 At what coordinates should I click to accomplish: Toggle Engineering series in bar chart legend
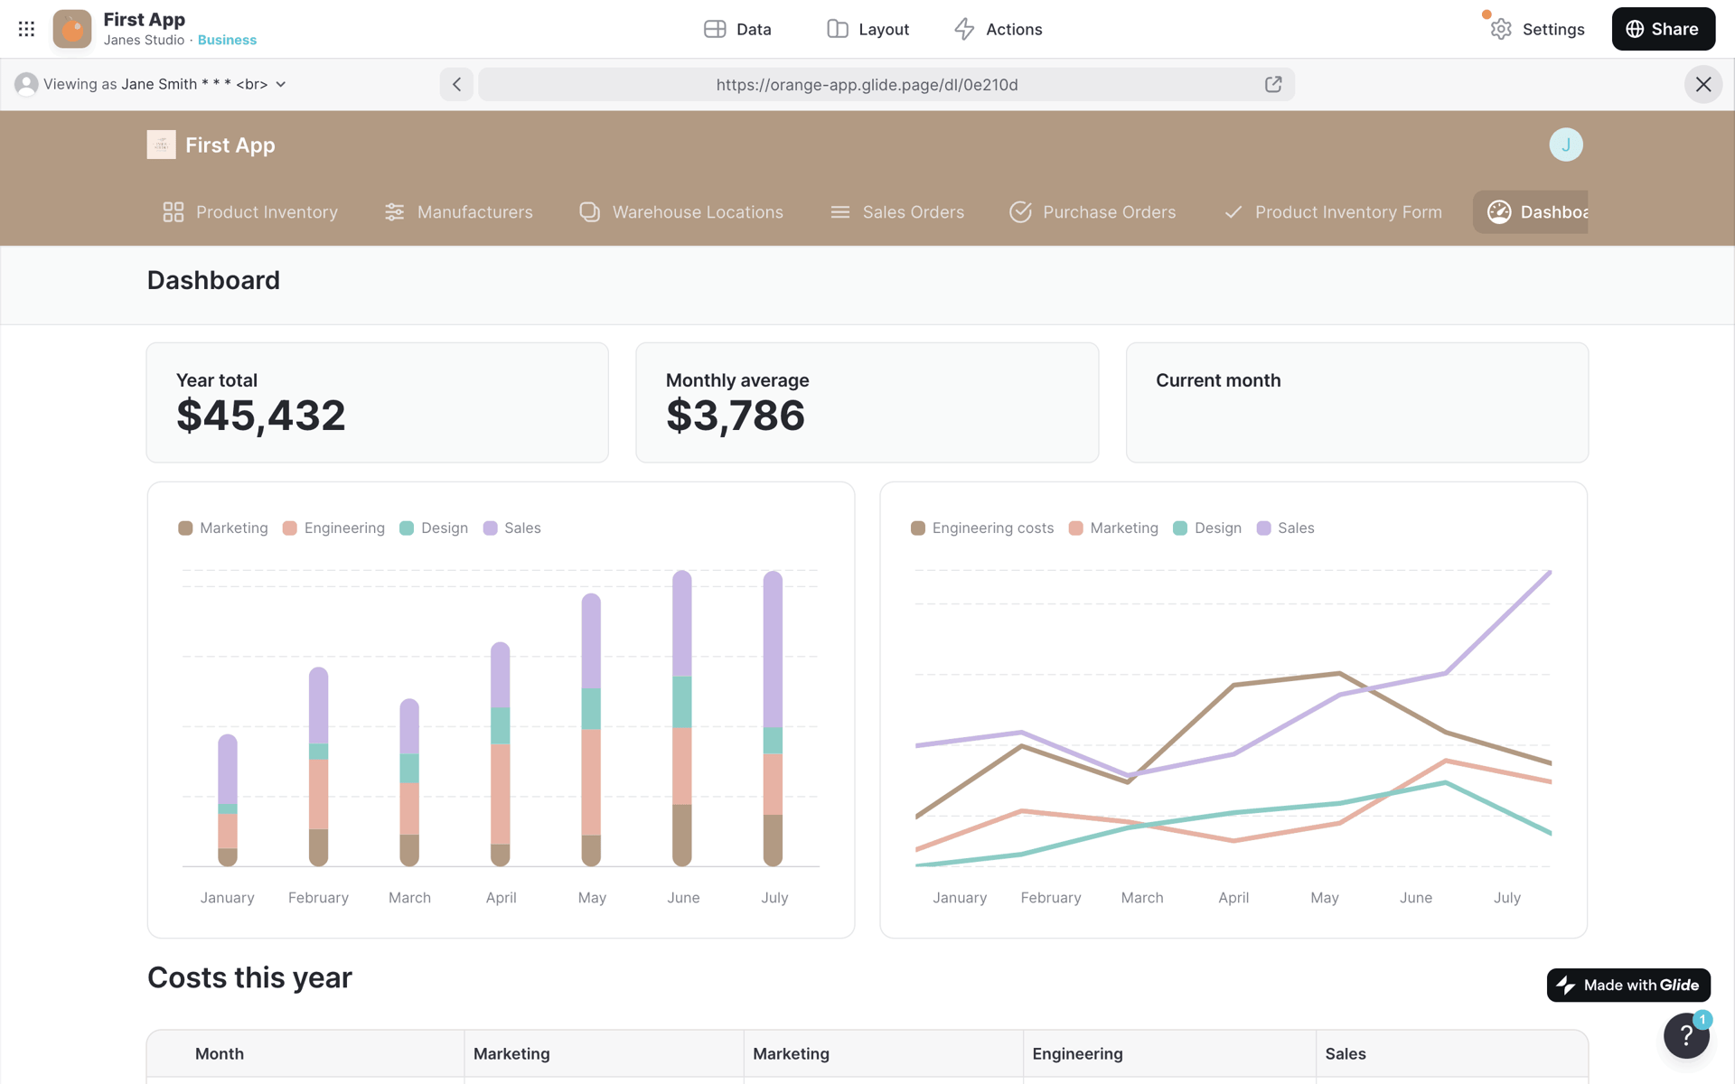click(333, 528)
